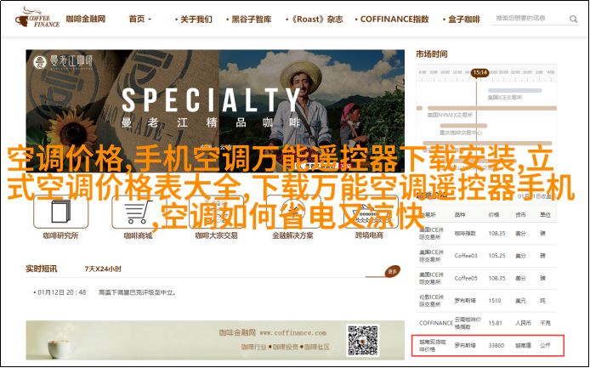
Task: Click the 105.25 price value
Action: point(496,256)
